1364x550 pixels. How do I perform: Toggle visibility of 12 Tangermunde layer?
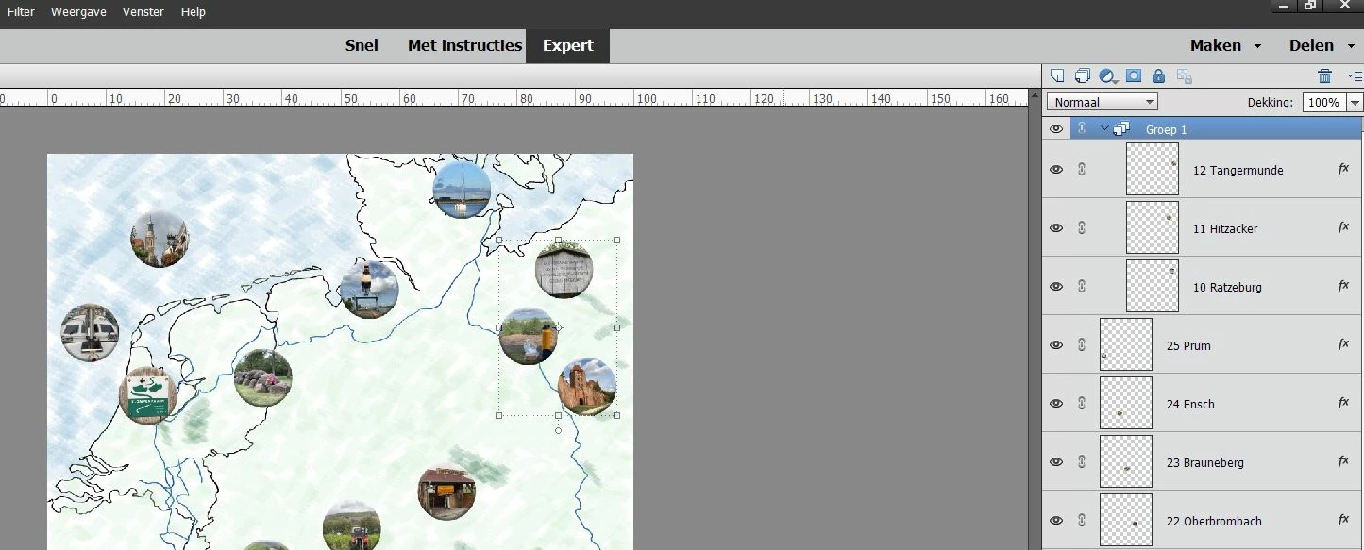point(1056,170)
